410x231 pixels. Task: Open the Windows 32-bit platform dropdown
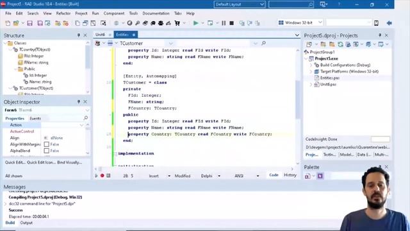pyautogui.click(x=320, y=23)
